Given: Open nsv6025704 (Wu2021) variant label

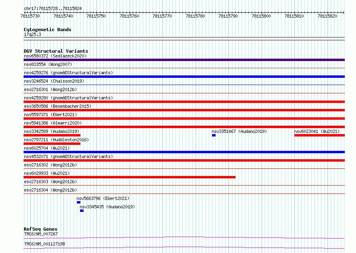Looking at the screenshot, I should (47, 148).
